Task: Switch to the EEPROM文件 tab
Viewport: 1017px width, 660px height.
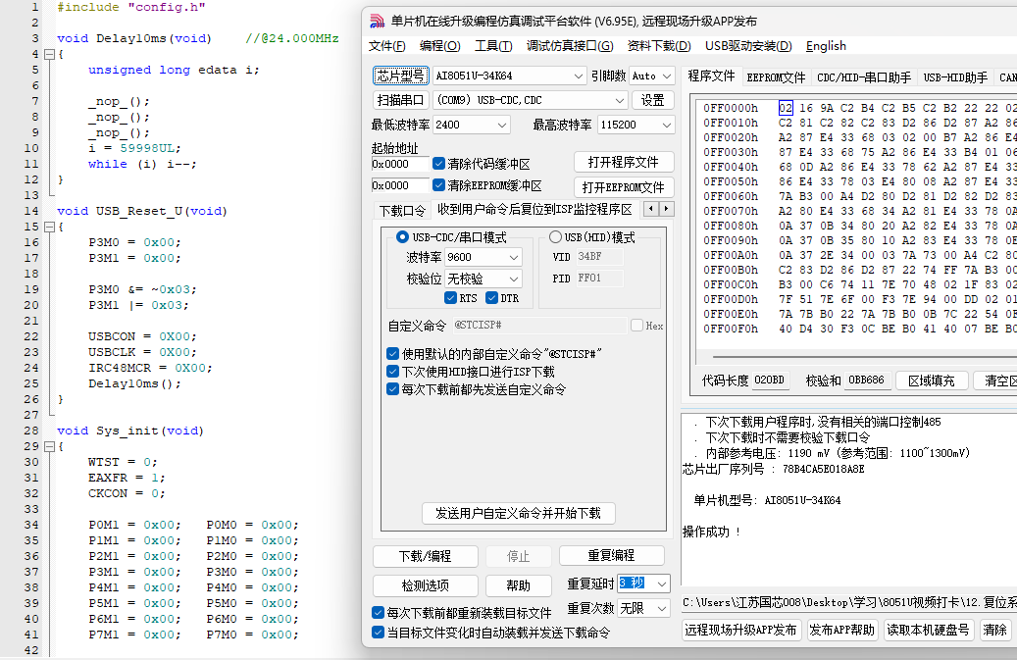Action: pyautogui.click(x=776, y=77)
